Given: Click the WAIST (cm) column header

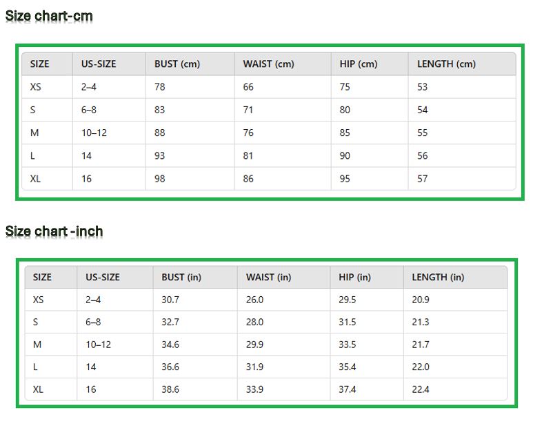Looking at the screenshot, I should [x=268, y=64].
